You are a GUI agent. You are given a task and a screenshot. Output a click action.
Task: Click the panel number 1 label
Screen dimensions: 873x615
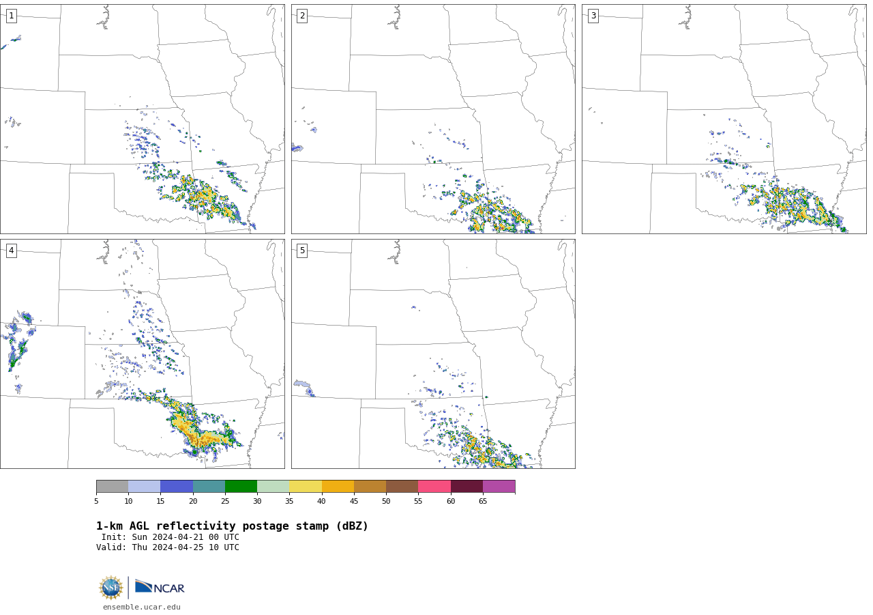(12, 16)
